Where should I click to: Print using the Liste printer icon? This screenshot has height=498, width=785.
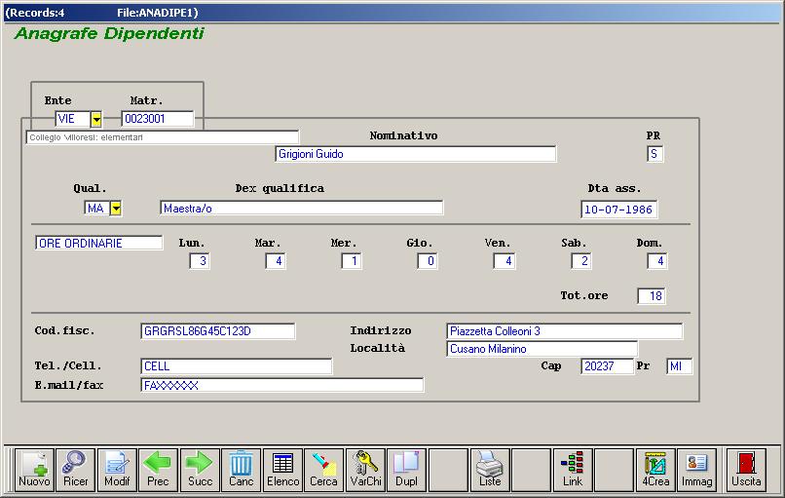click(x=490, y=469)
